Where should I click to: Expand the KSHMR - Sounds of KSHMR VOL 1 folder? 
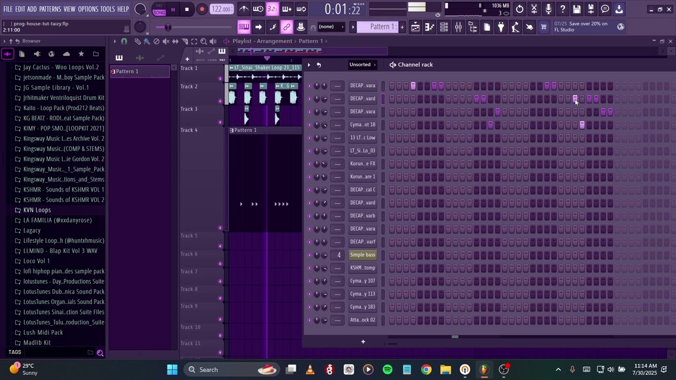tap(63, 189)
